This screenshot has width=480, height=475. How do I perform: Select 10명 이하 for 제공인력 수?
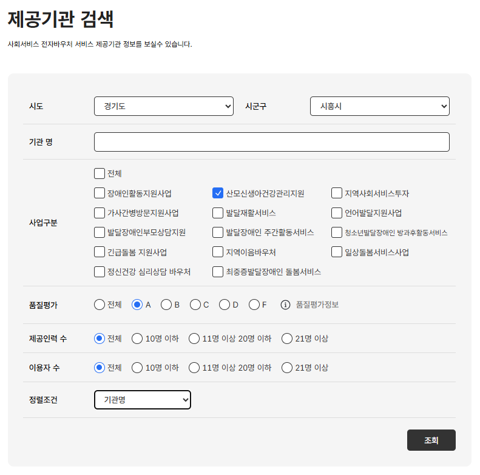[x=137, y=339]
